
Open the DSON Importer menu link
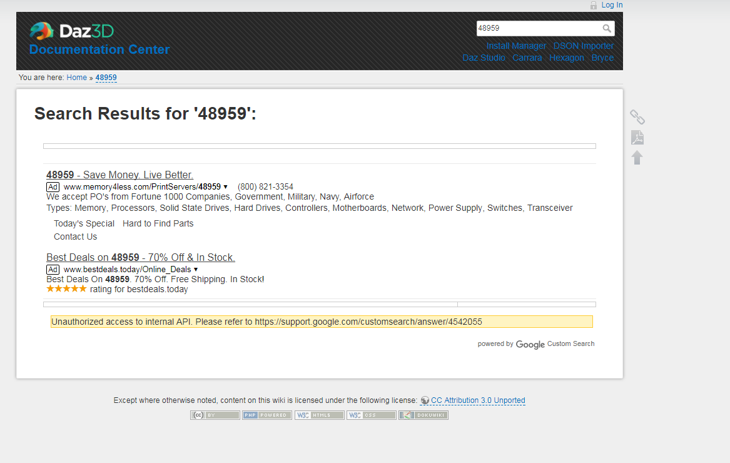(584, 46)
